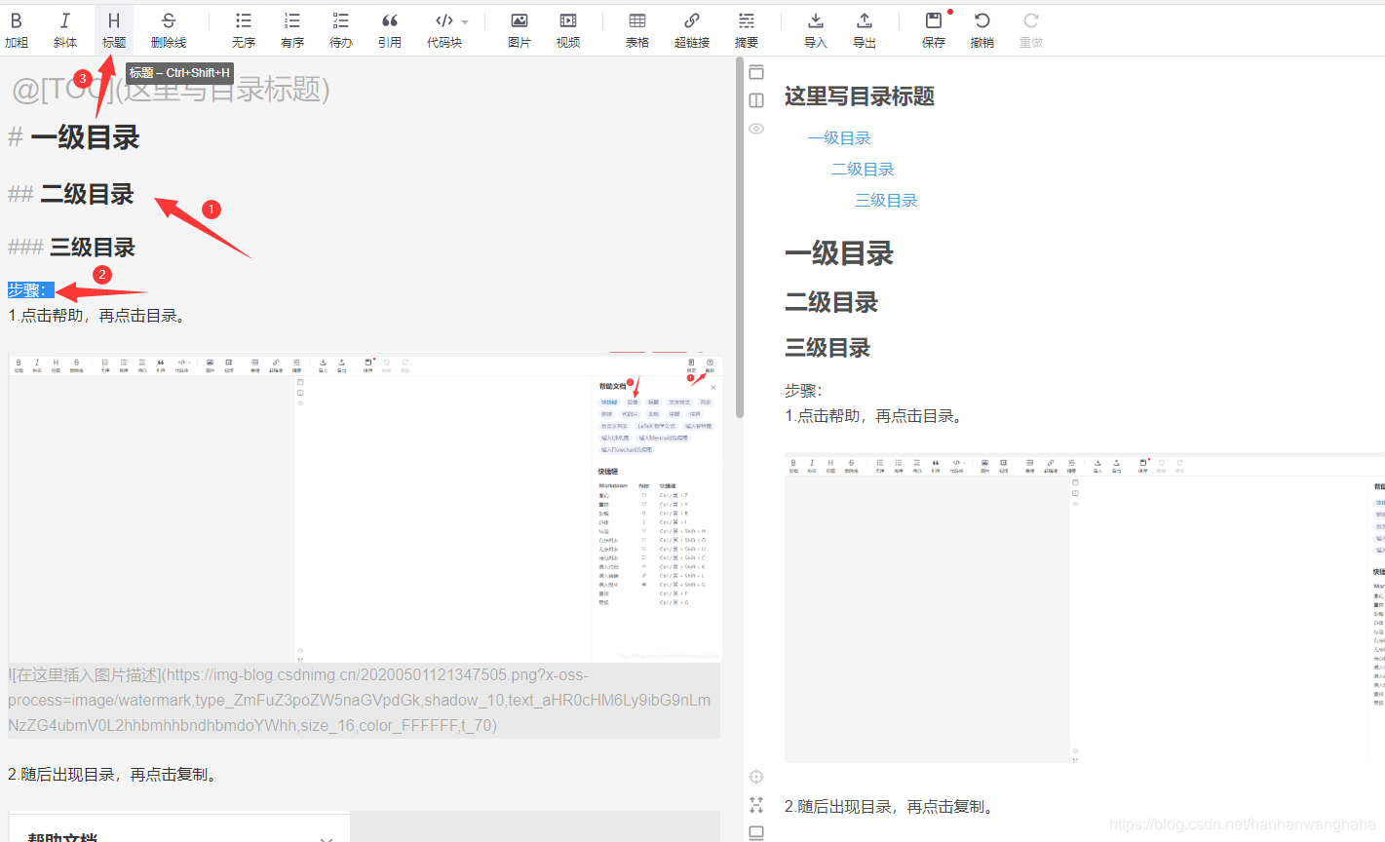Open the 一级目录 link in the TOC
1385x842 pixels.
(839, 137)
